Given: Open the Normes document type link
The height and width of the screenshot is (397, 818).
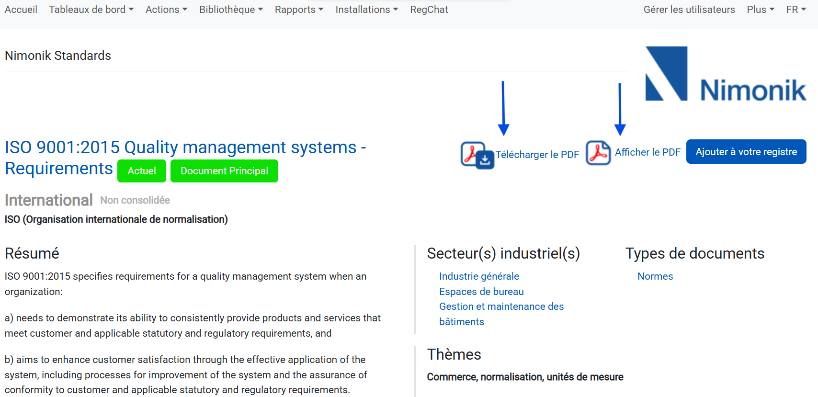Looking at the screenshot, I should (655, 276).
